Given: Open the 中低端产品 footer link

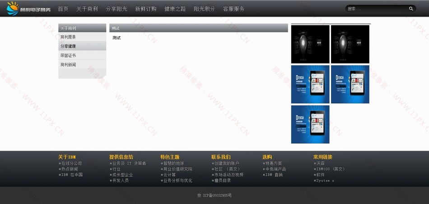Looking at the screenshot, I should (276, 169).
